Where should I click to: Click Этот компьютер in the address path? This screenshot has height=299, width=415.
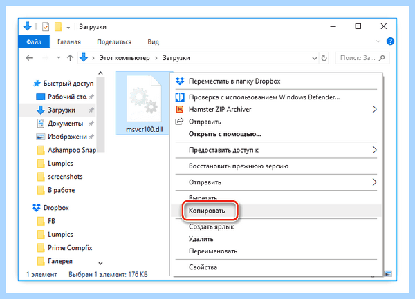click(x=124, y=58)
